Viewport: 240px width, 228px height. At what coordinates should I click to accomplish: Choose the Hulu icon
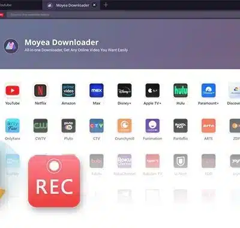(181, 90)
